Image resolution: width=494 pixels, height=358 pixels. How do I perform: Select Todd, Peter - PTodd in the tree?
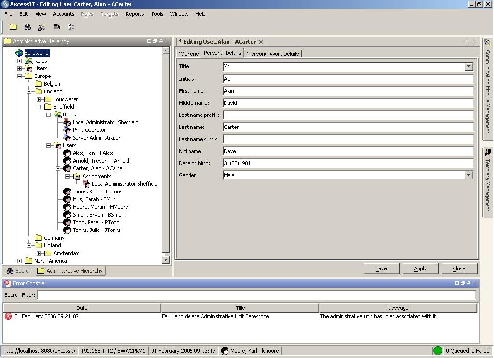coord(96,222)
